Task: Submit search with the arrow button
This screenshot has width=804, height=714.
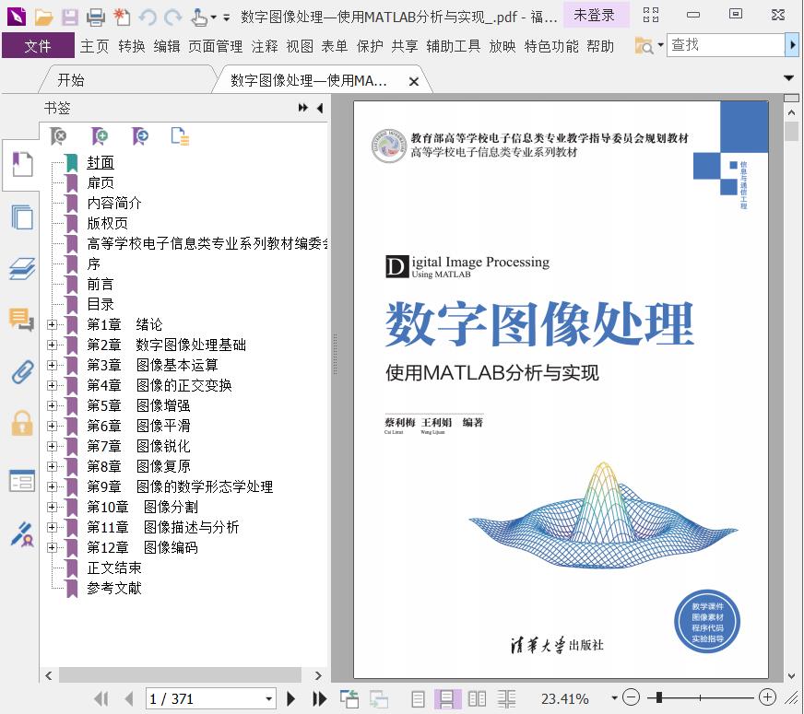Action: point(792,45)
